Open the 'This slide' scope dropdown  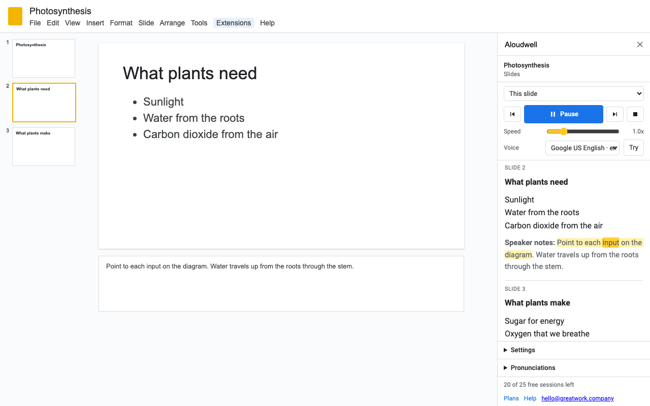[x=574, y=94]
